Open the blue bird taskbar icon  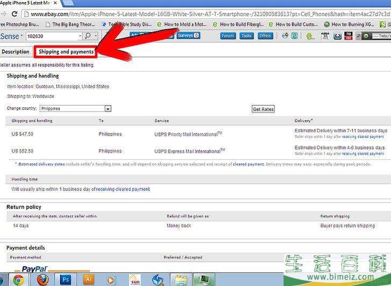click(x=158, y=280)
